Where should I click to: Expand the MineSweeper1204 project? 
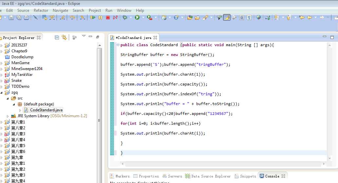pos(2,69)
